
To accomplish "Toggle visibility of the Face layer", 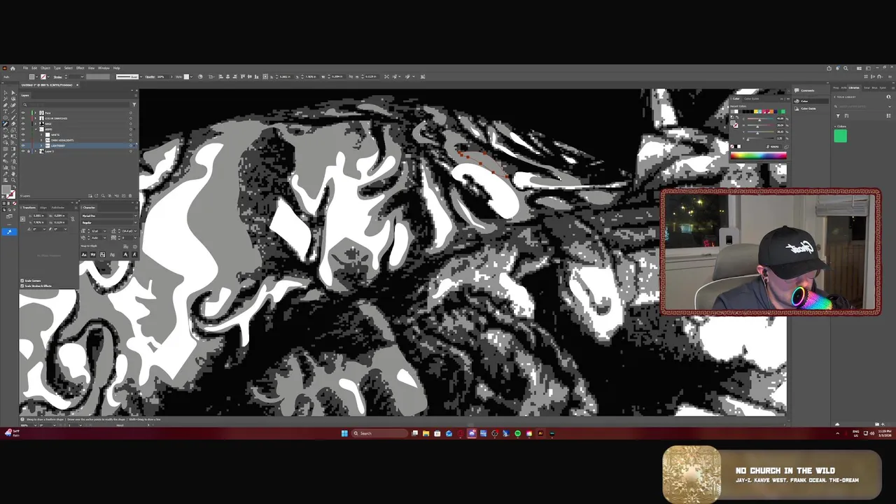I will coord(23,113).
